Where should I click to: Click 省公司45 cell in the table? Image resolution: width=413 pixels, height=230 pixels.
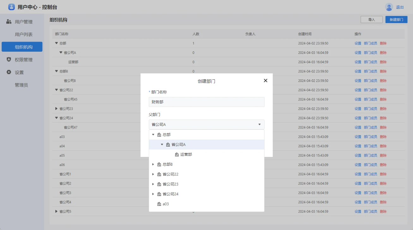[x=70, y=99]
